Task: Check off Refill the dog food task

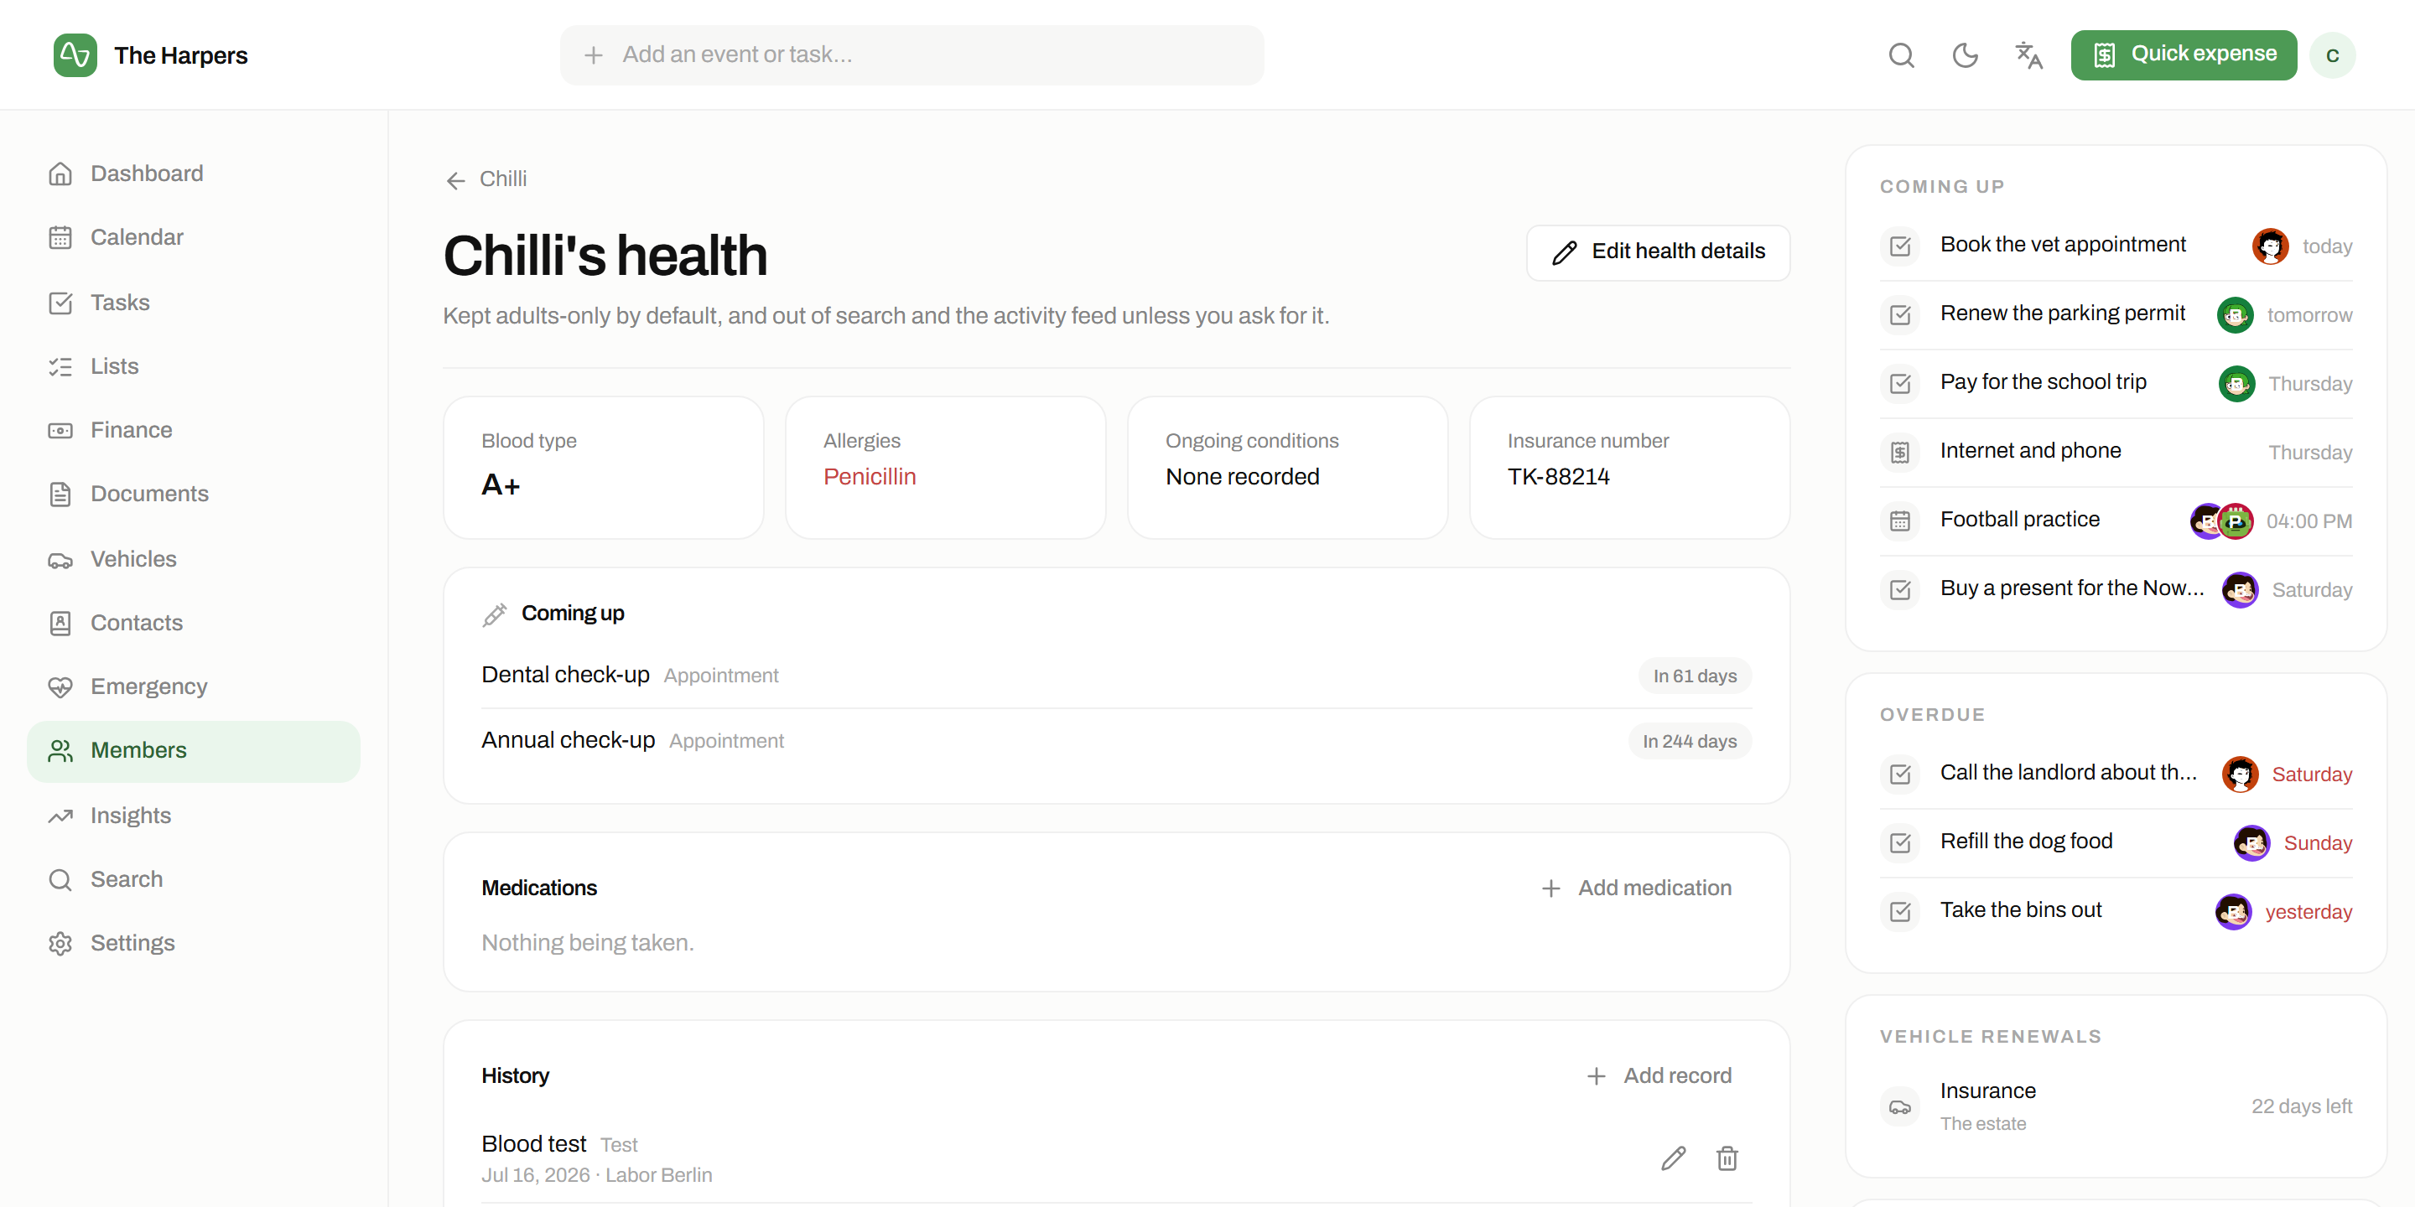Action: point(1900,842)
